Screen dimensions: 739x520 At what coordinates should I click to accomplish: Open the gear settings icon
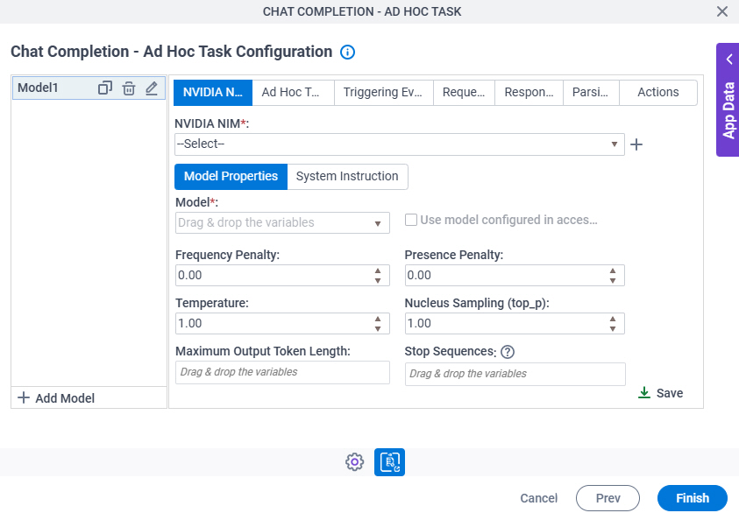pyautogui.click(x=354, y=462)
